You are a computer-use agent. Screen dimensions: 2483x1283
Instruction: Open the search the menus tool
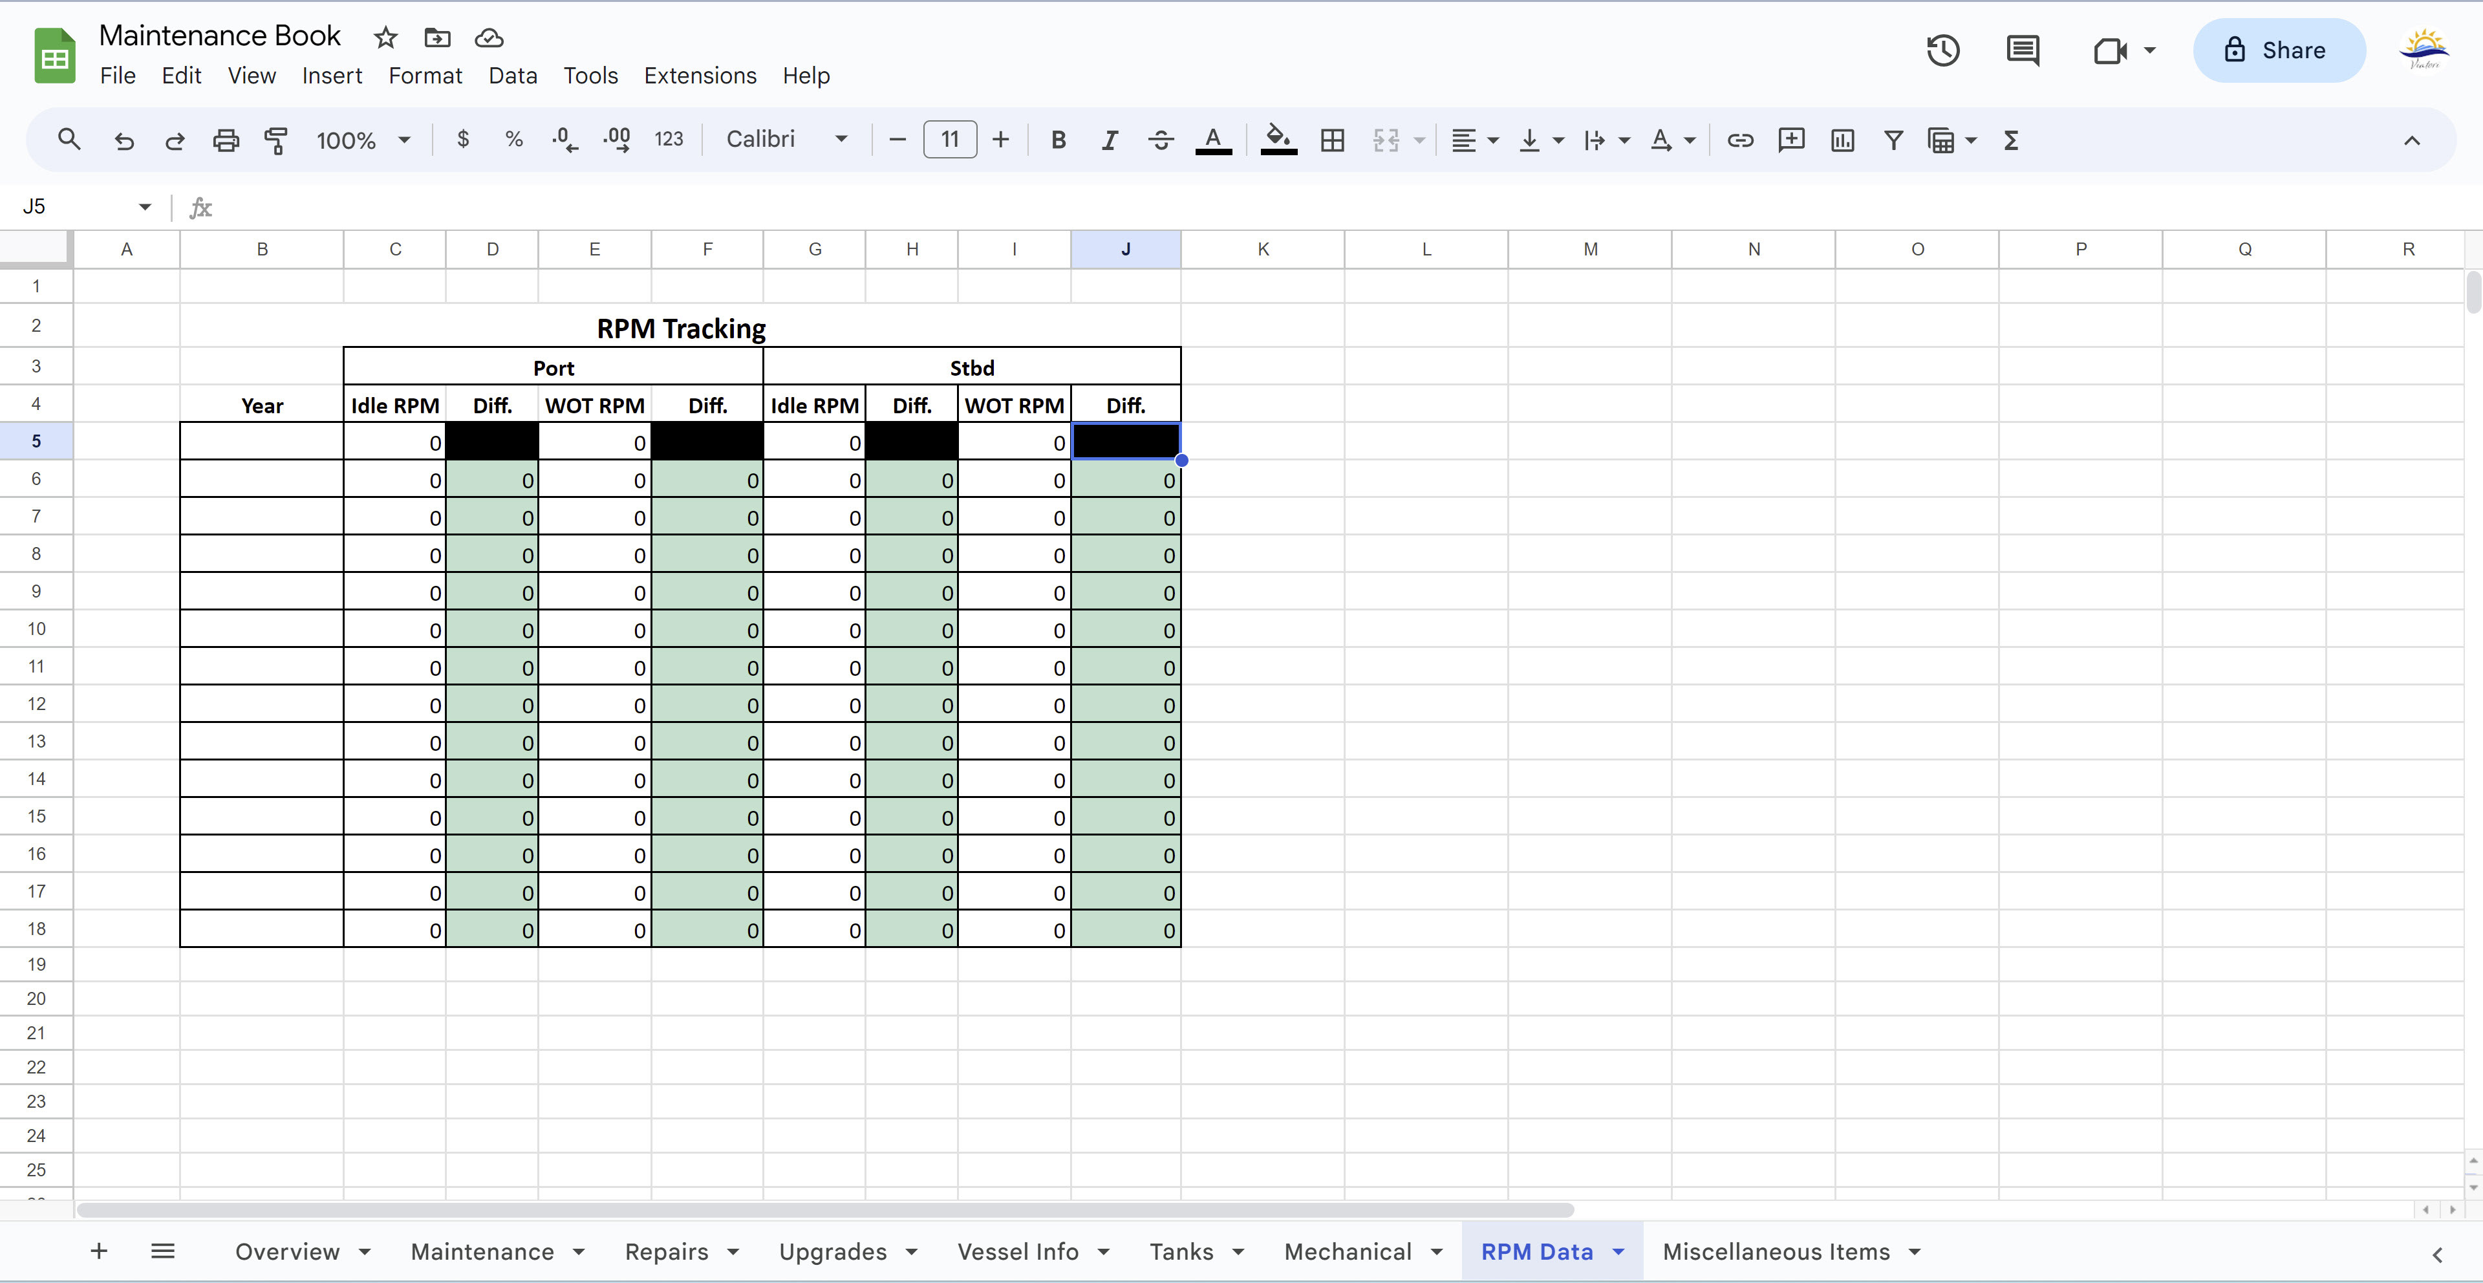69,140
